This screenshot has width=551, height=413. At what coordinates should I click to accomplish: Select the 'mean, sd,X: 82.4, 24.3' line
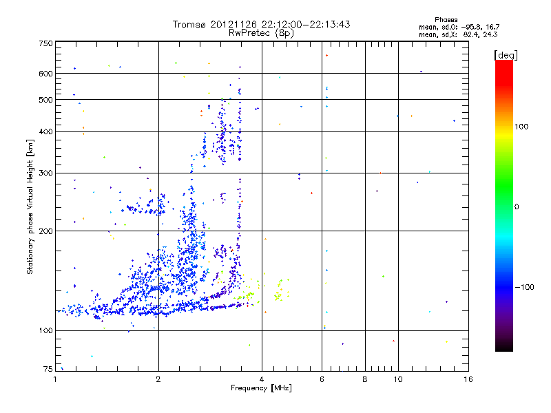(458, 34)
